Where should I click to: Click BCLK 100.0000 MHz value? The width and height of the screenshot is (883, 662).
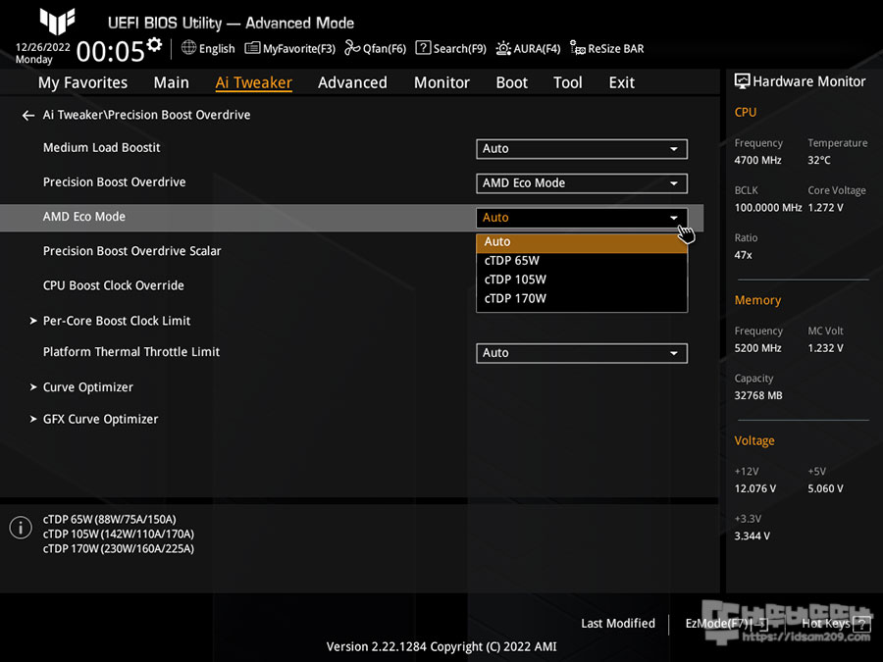768,208
